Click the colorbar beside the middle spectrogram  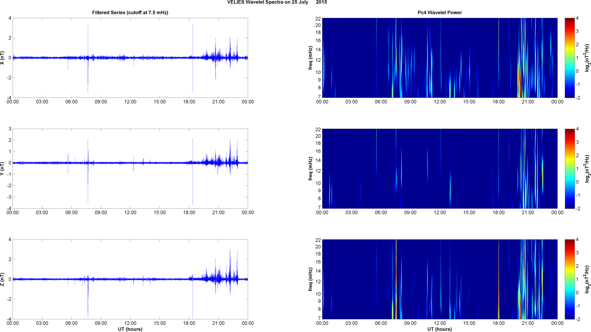[x=570, y=169]
